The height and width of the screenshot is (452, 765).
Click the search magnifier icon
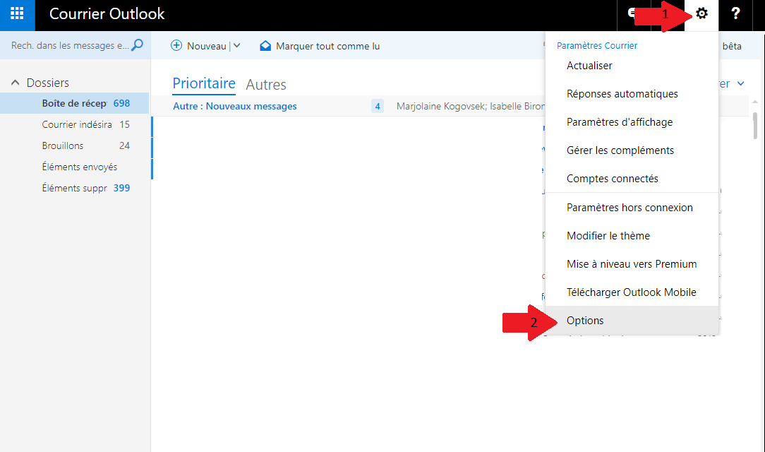point(138,45)
